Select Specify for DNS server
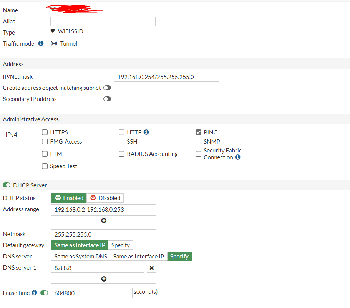350x308 pixels. click(x=179, y=256)
